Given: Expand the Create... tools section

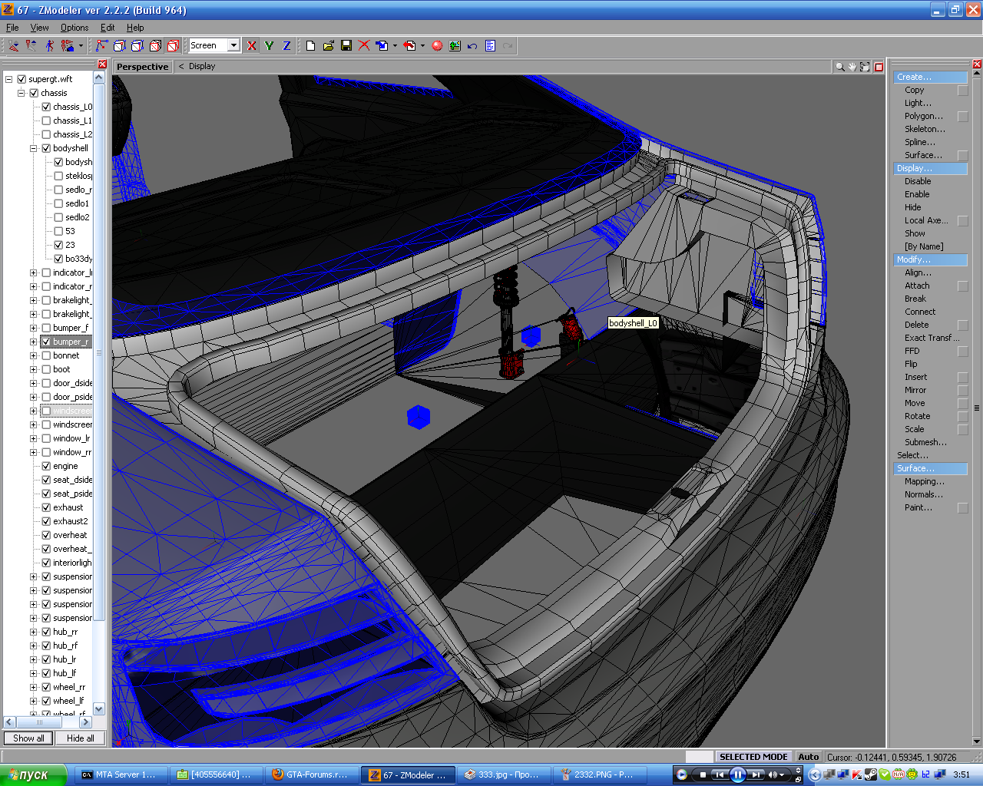Looking at the screenshot, I should (x=931, y=78).
